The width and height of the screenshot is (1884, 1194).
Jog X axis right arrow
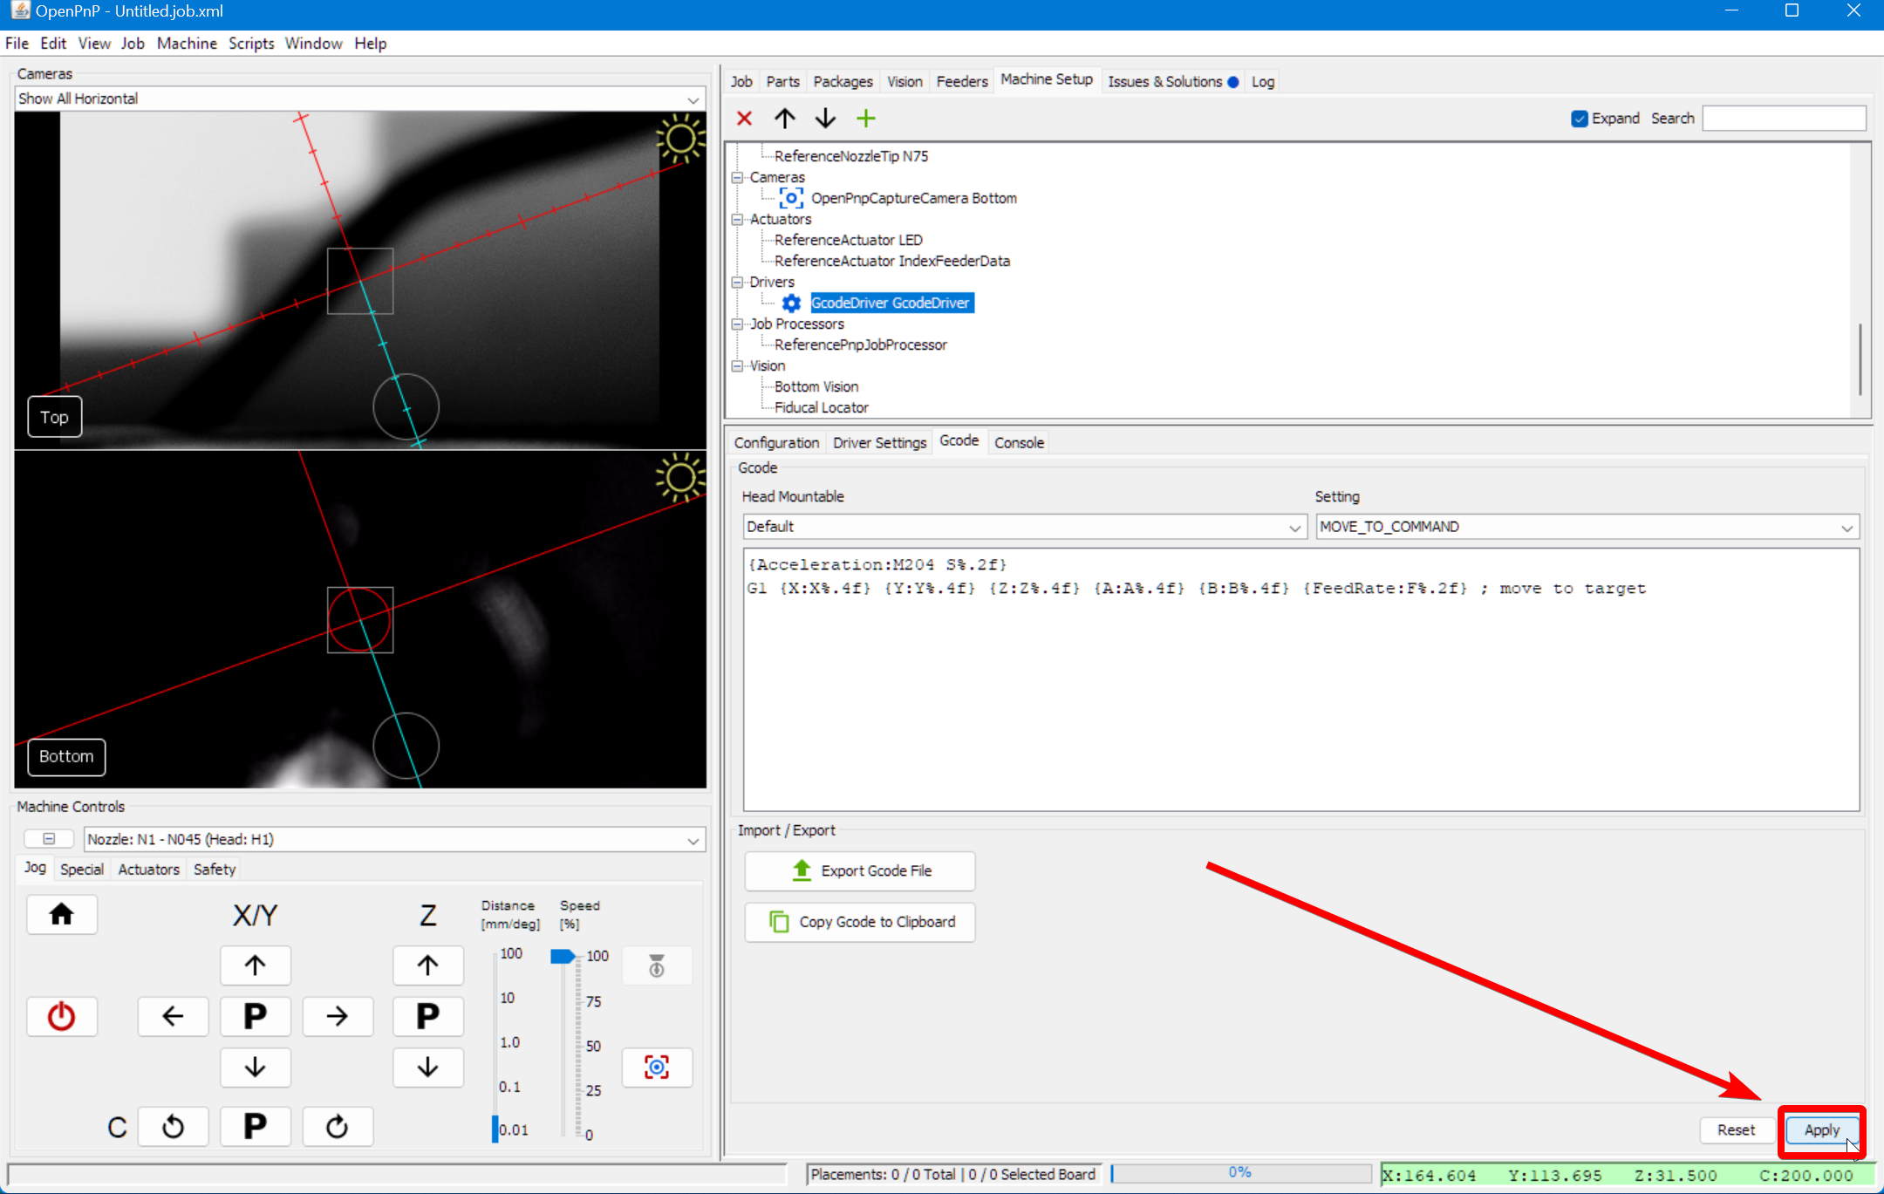338,1016
